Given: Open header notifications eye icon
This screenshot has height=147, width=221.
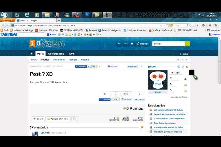Looking at the screenshot, I should [119, 44].
